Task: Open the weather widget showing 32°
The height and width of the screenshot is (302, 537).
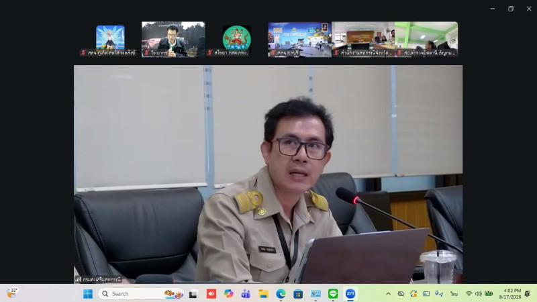Action: pyautogui.click(x=12, y=293)
